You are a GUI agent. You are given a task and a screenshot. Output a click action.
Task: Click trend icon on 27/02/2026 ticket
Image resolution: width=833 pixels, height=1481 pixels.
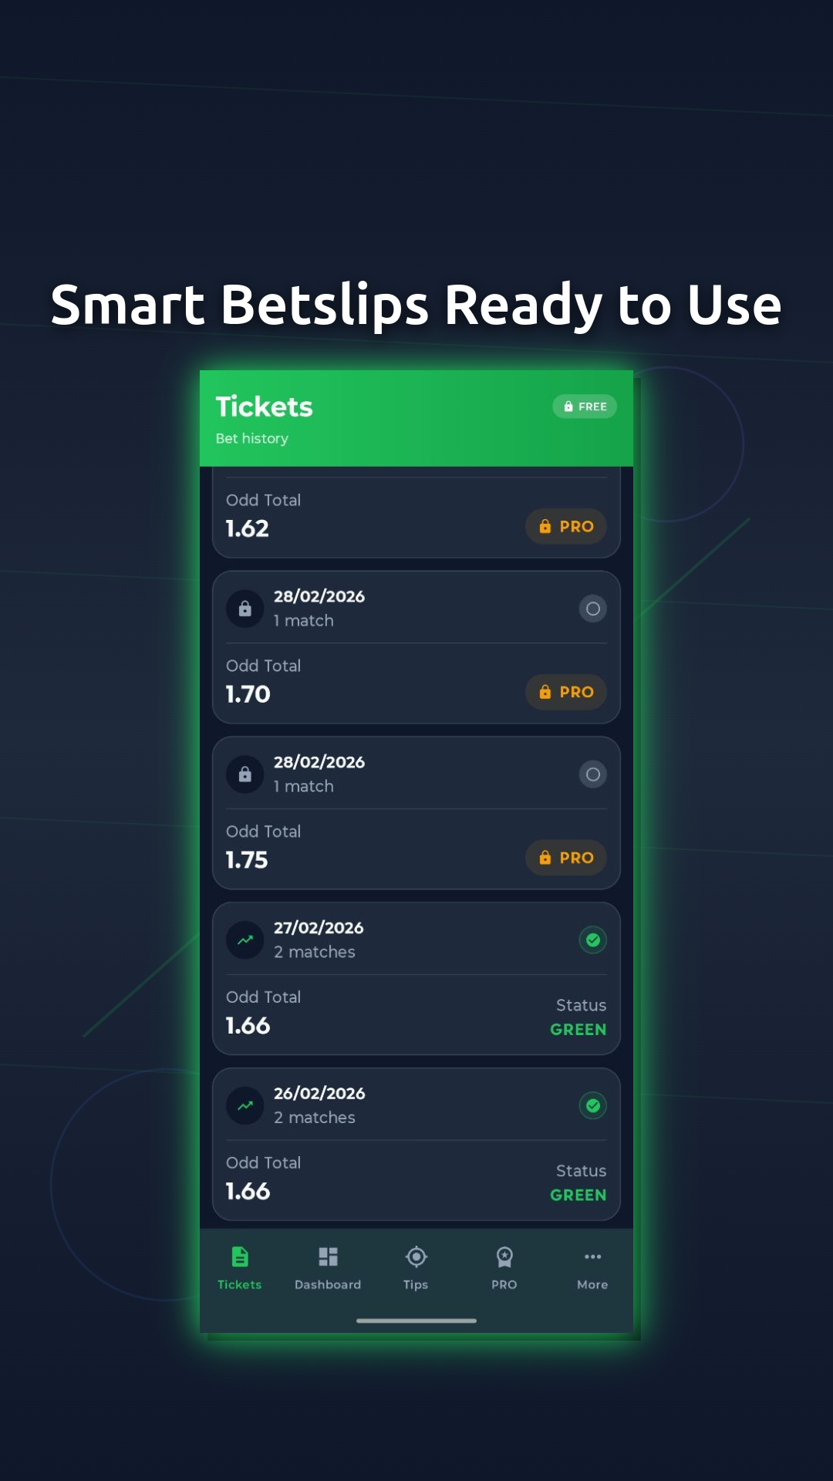click(x=245, y=940)
